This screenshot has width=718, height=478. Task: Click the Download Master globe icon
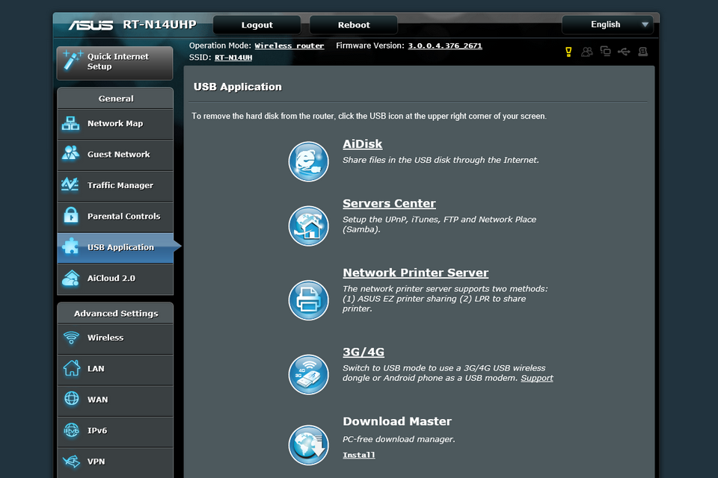click(308, 445)
